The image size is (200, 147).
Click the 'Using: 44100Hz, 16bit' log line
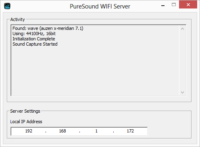coord(34,34)
